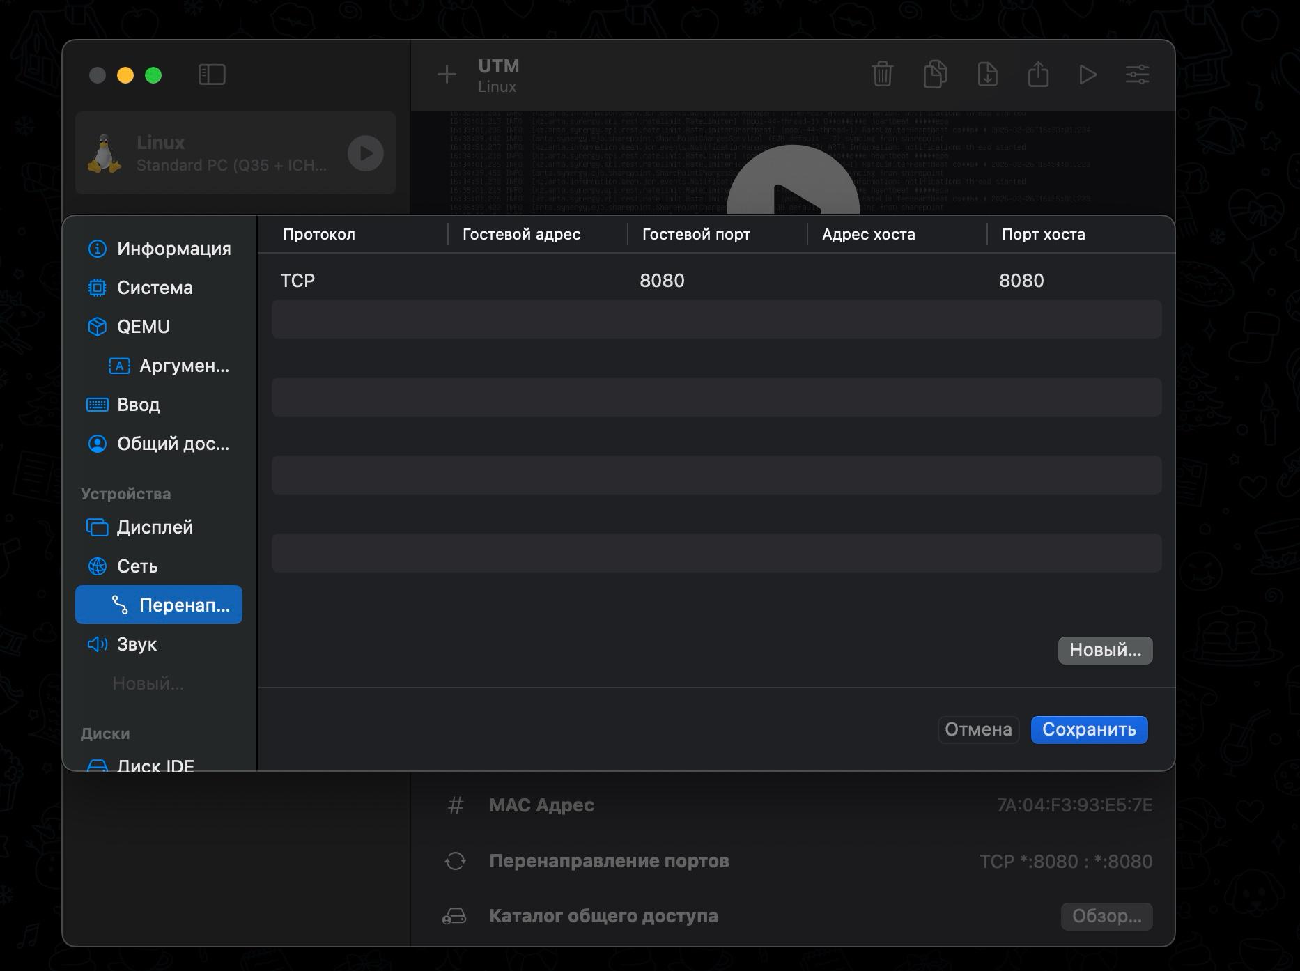This screenshot has width=1300, height=971.
Task: Click Новый to add port forward
Action: pyautogui.click(x=1105, y=650)
